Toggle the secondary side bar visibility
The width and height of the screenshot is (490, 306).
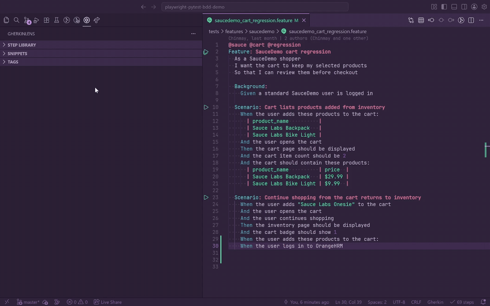[464, 7]
